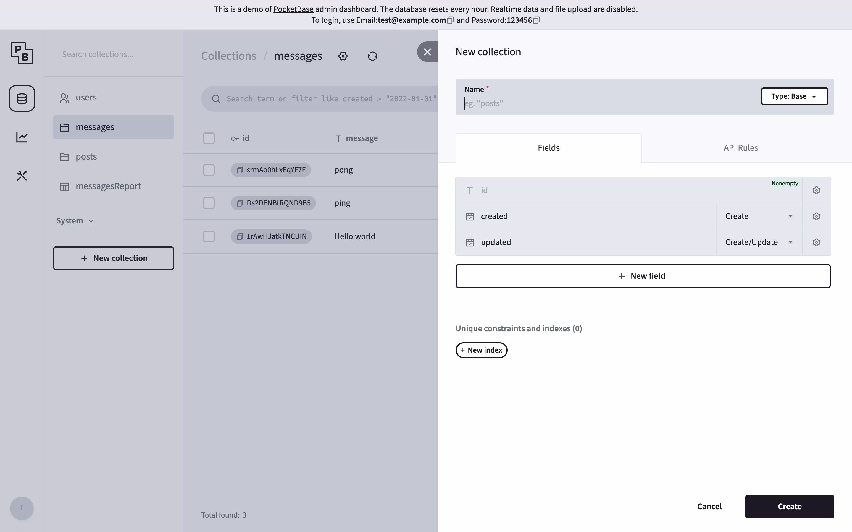Screen dimensions: 852x532
Task: Select the messagesReport collection
Action: (x=108, y=186)
